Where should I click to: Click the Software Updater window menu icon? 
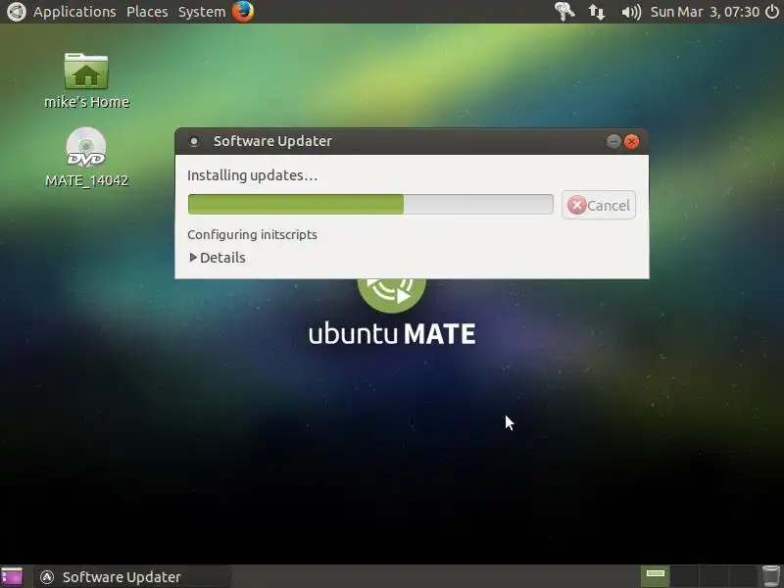pos(194,141)
